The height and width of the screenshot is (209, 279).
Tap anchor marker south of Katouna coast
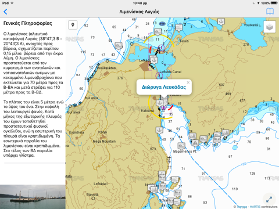[159, 130]
